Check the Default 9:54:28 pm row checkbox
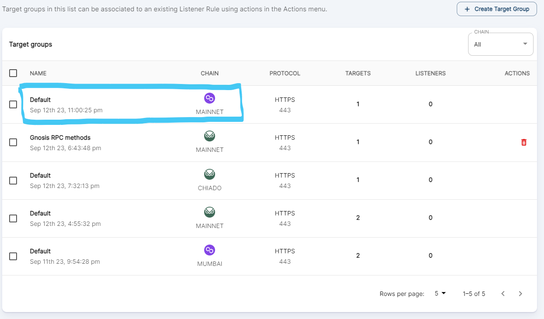This screenshot has width=544, height=319. 13,256
